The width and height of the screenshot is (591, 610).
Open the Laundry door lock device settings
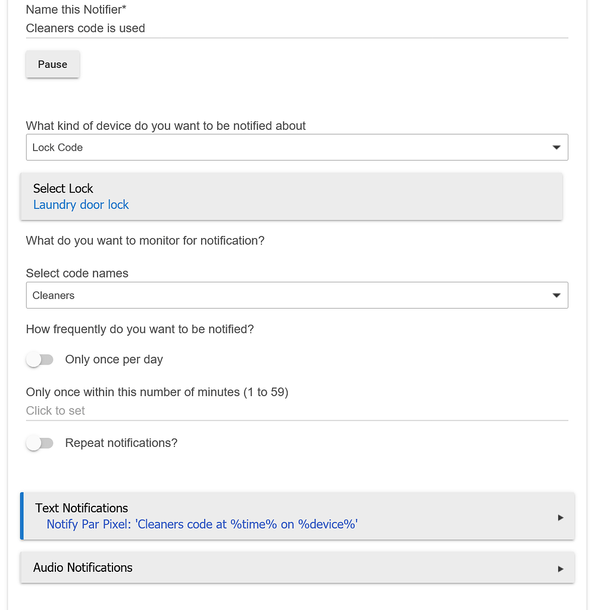pos(81,204)
